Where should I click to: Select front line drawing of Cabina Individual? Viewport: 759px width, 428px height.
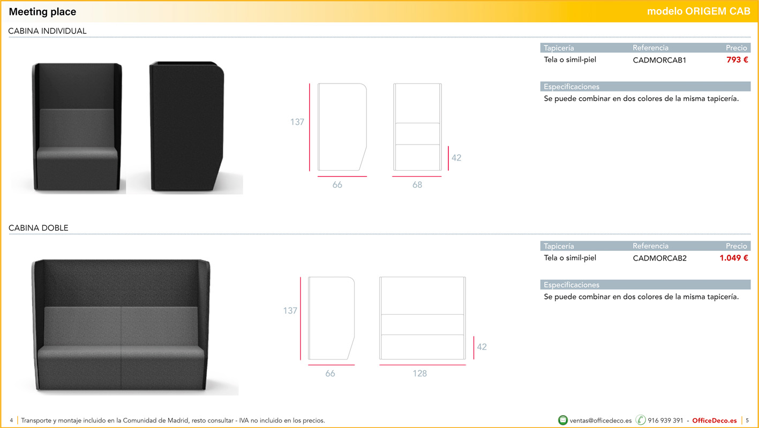tap(417, 127)
